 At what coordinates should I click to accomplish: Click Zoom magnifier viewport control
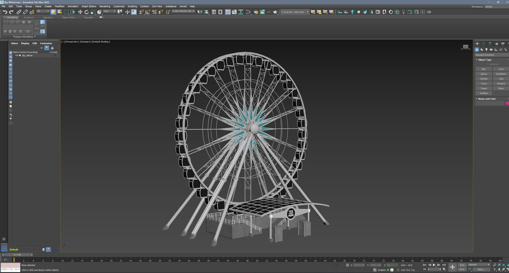(x=494, y=265)
